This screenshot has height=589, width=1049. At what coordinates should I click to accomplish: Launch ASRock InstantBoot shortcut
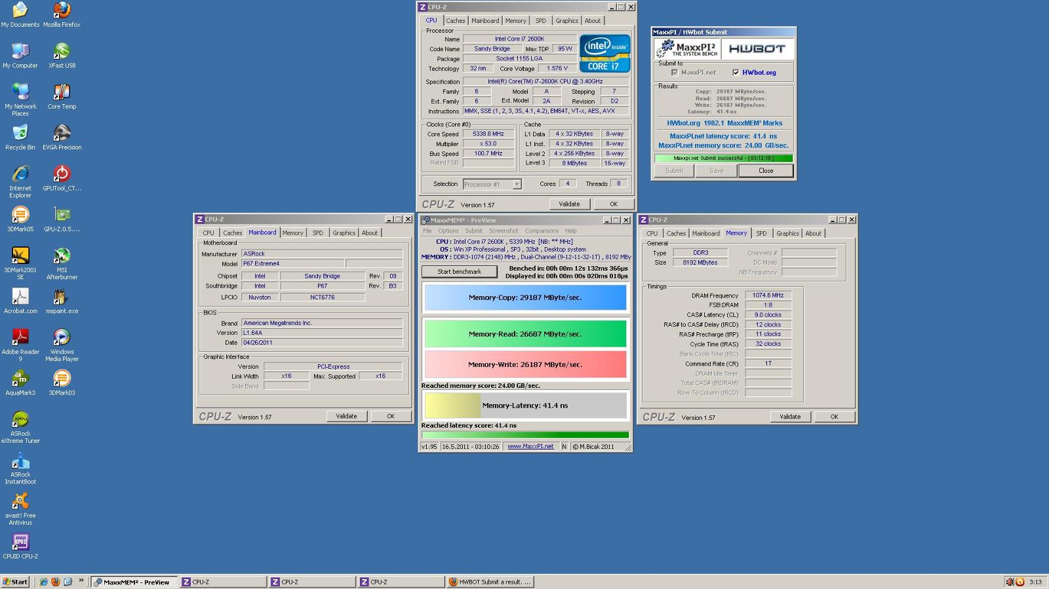coord(20,468)
